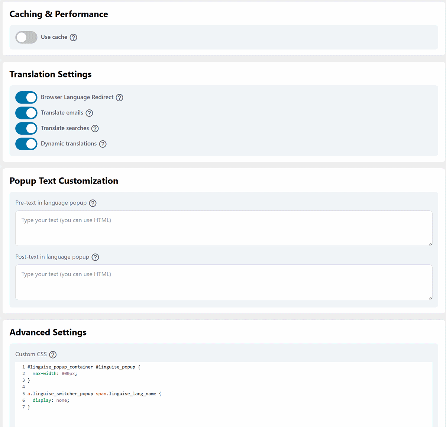Click the '#linguise_popup_container #linguise_popup {' line
Screen dimensions: 446x427
pos(84,367)
